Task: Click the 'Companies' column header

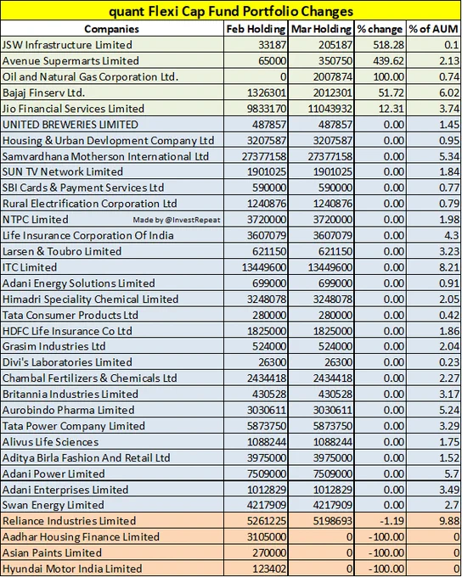Action: [x=112, y=29]
